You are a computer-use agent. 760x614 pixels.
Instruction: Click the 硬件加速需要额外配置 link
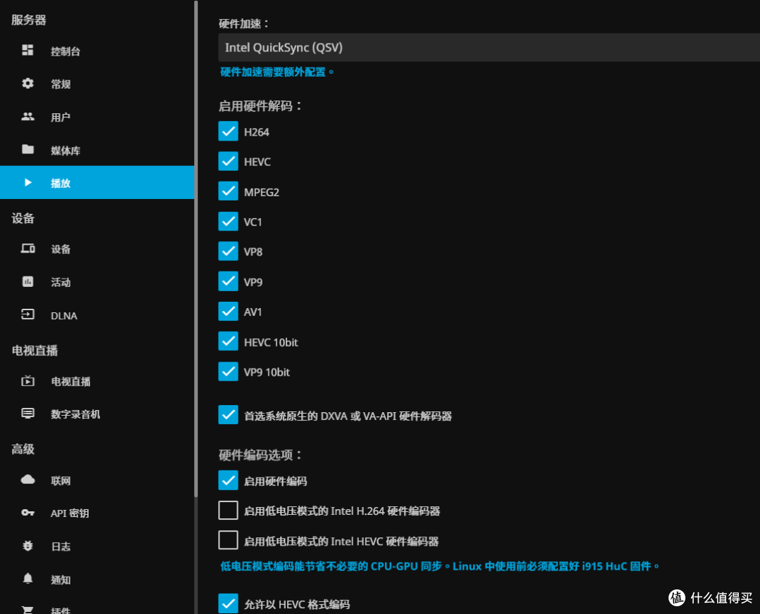(x=277, y=72)
